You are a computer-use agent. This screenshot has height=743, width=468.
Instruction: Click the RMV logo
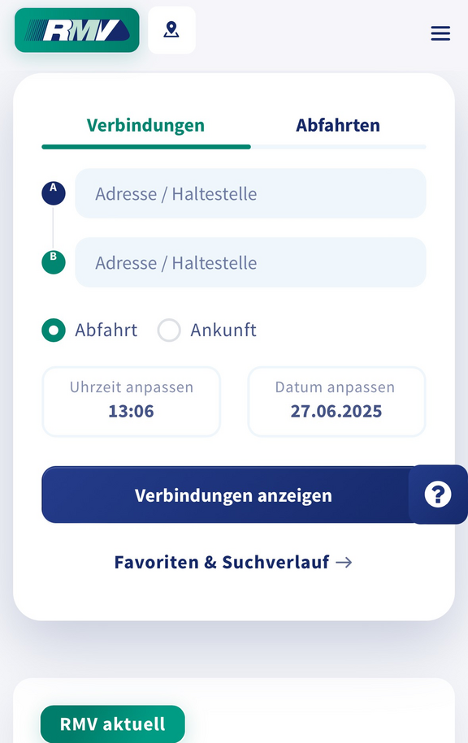(x=76, y=30)
